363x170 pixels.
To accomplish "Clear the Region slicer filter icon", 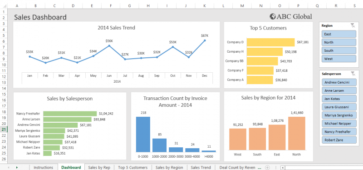I will pos(353,25).
